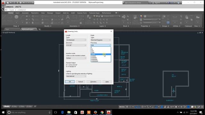Open the AutoCAD application menu
Screen dimensions: 205x115
[3, 3]
